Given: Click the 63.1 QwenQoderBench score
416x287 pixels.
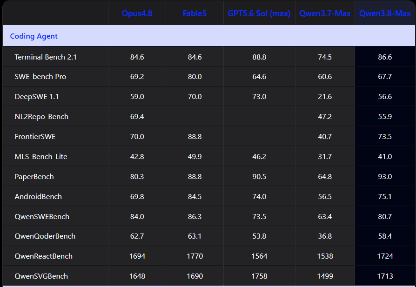Looking at the screenshot, I should point(195,236).
